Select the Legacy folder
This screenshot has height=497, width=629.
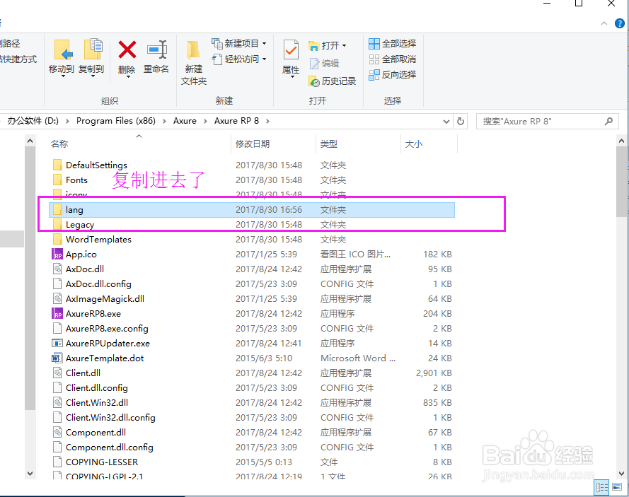[80, 224]
